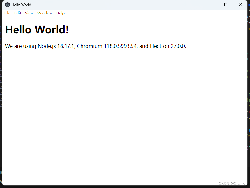Click the Node.js version sentence text

(x=96, y=46)
